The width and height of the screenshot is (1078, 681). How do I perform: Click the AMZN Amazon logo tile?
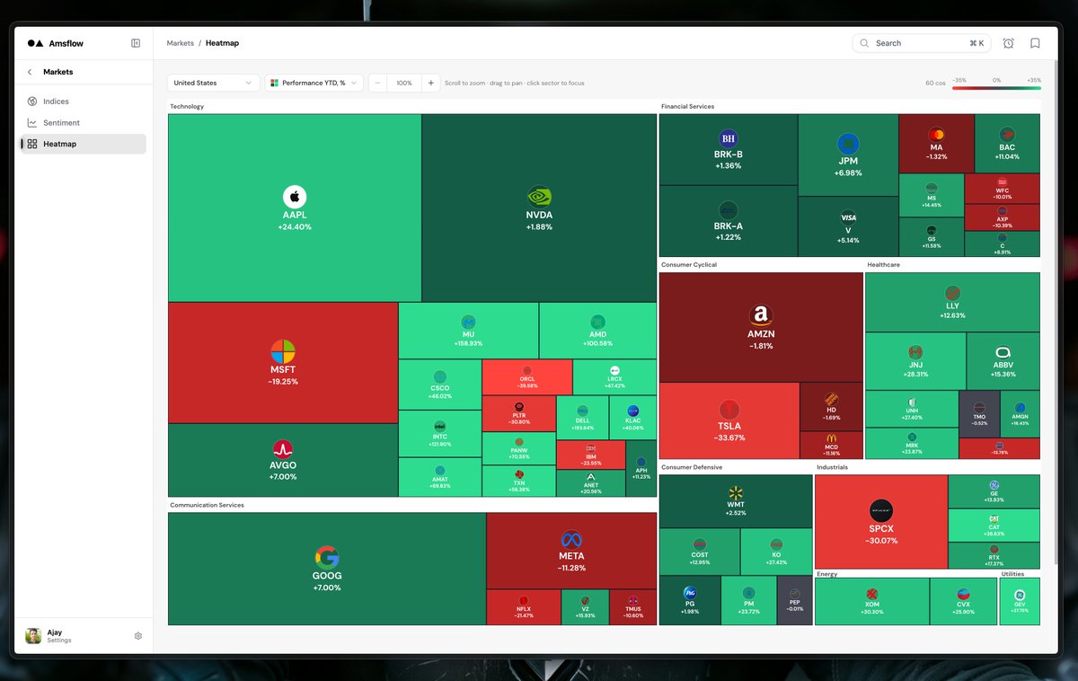tap(761, 327)
